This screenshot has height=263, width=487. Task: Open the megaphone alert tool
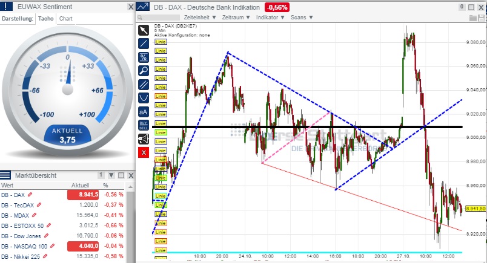pyautogui.click(x=143, y=139)
